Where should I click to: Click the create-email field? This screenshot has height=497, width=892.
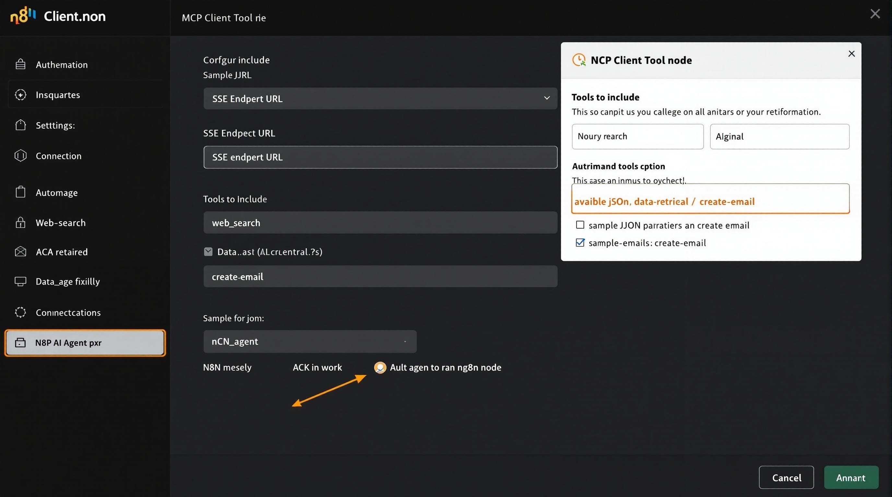[x=380, y=277]
